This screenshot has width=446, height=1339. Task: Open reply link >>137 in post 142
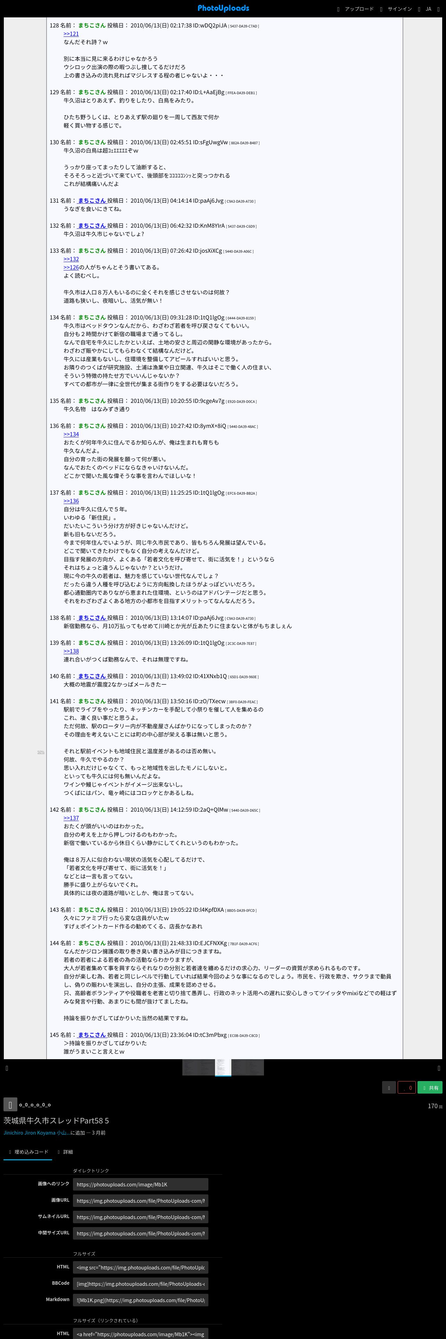(71, 818)
